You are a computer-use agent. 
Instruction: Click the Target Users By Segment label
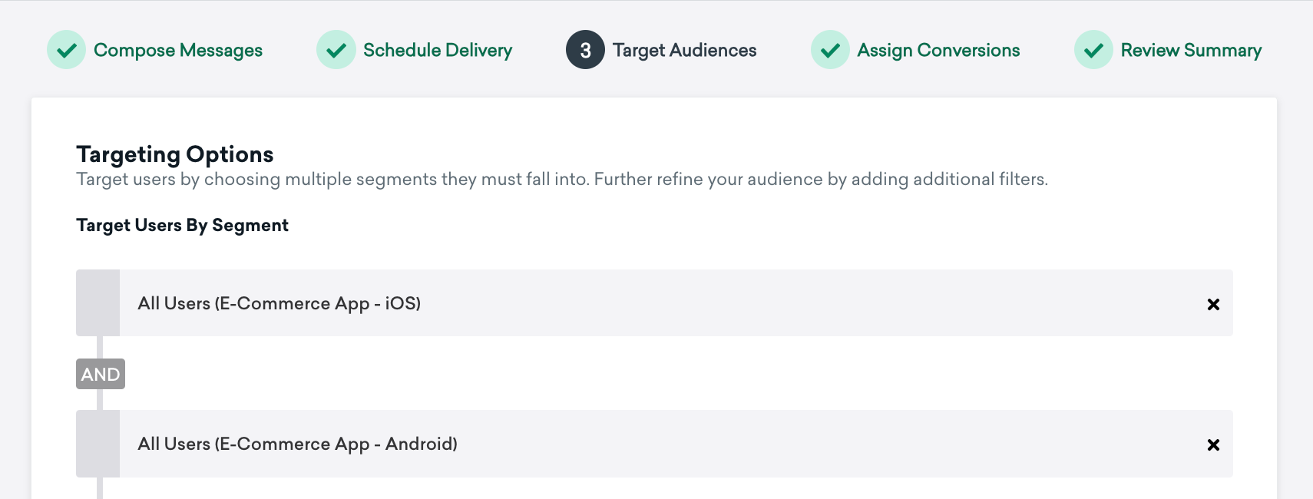coord(182,225)
